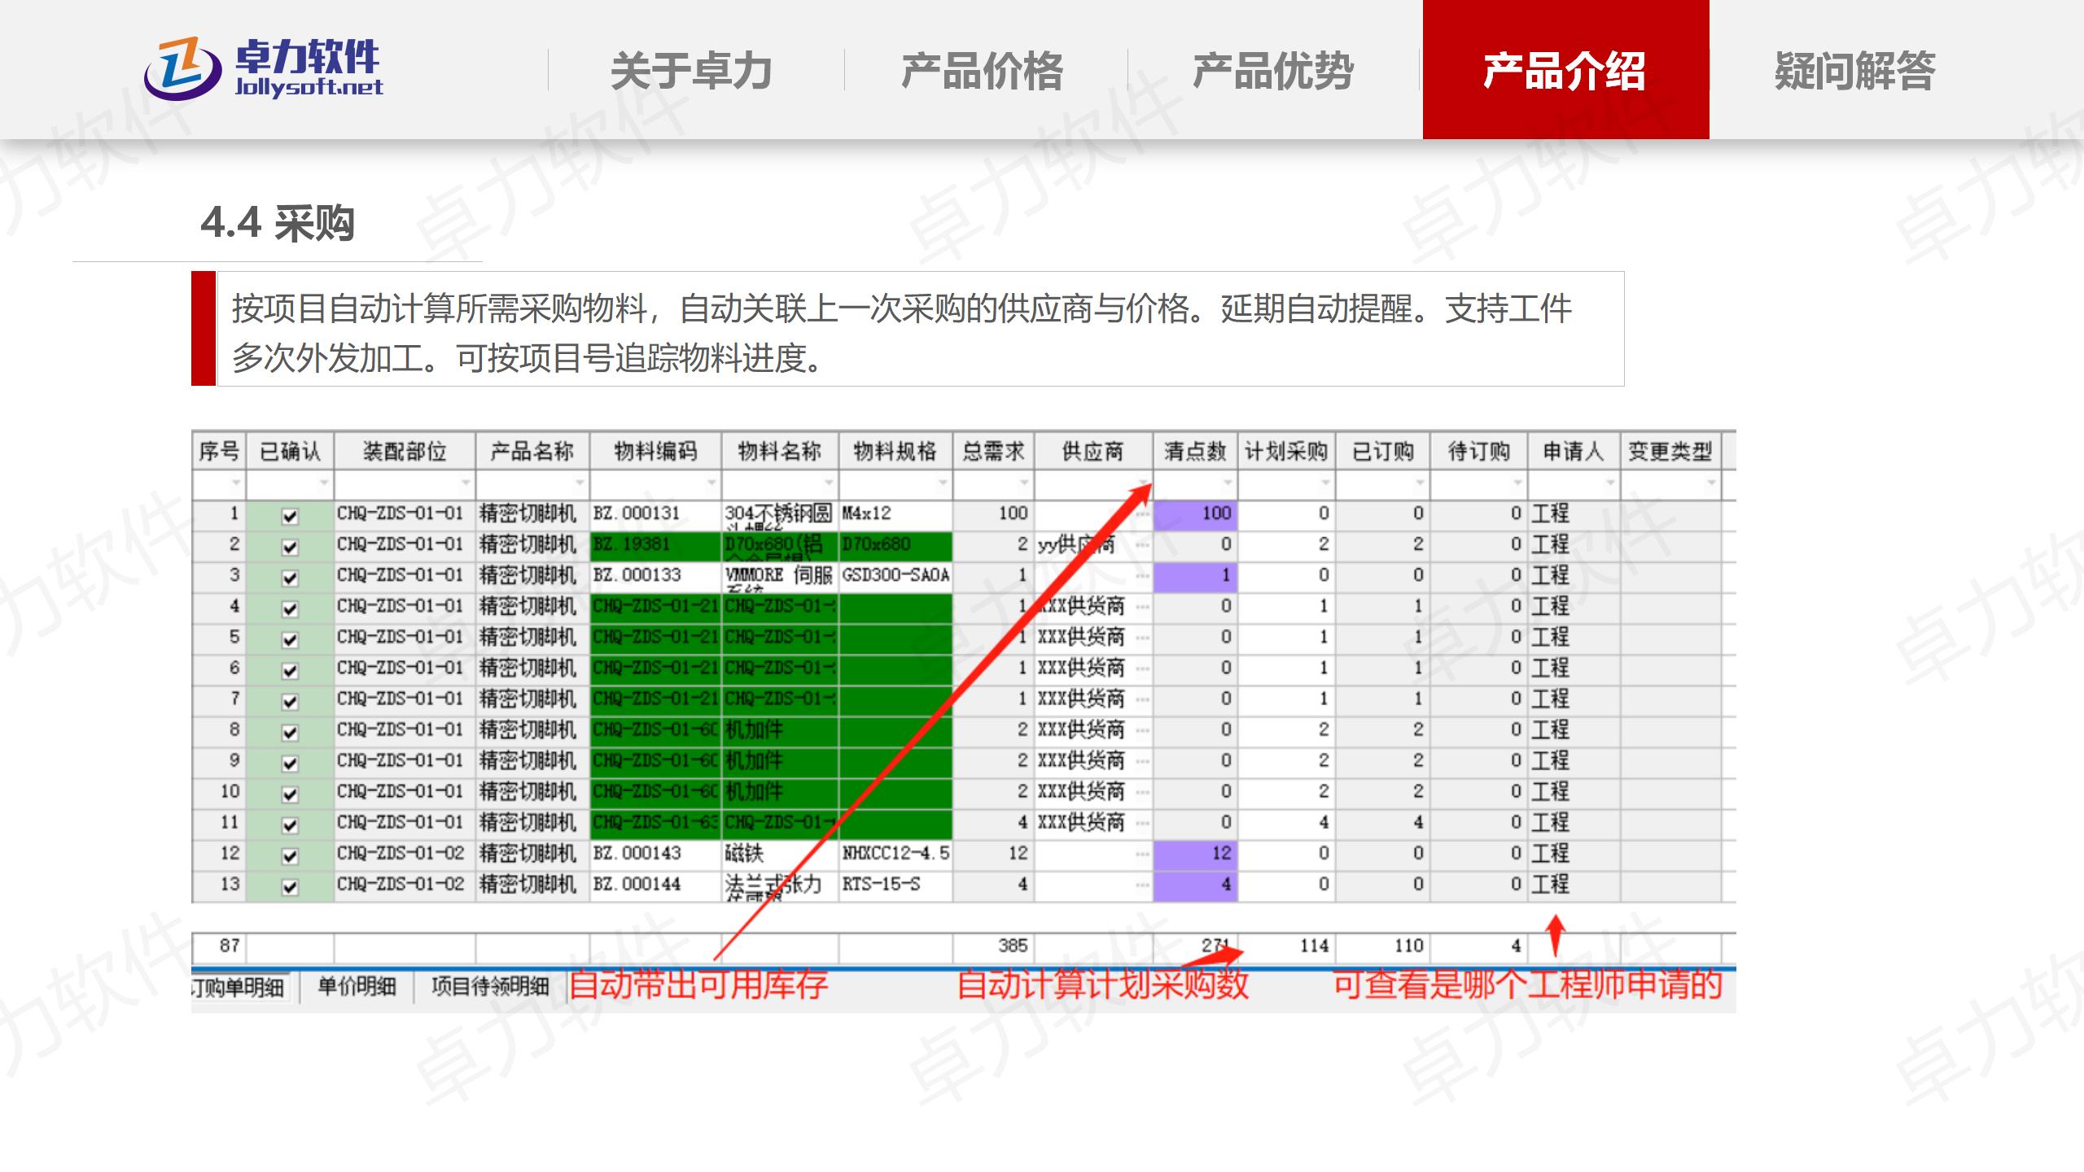Open filter dropdown under 产品名称 column

coord(580,483)
